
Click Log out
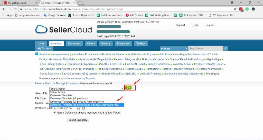pyautogui.click(x=210, y=25)
